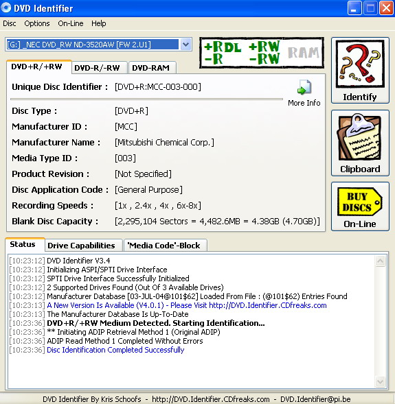
Task: Click the Disc Type value [DVD+R]
Action: point(132,111)
